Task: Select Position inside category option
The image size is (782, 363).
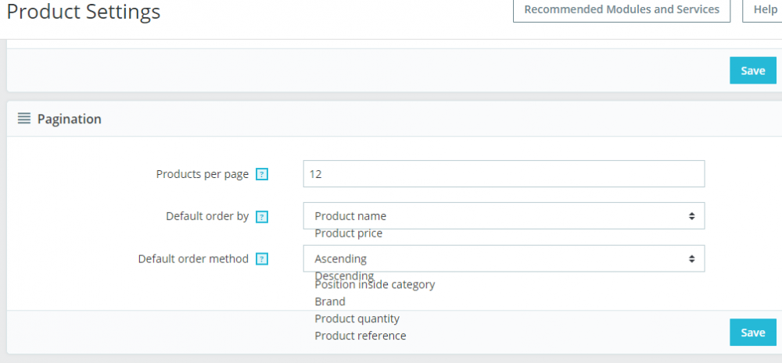Action: (375, 285)
